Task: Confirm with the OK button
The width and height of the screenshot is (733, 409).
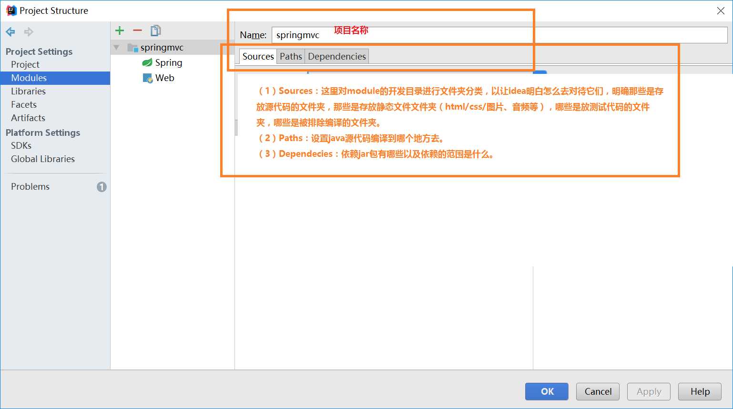Action: 547,391
